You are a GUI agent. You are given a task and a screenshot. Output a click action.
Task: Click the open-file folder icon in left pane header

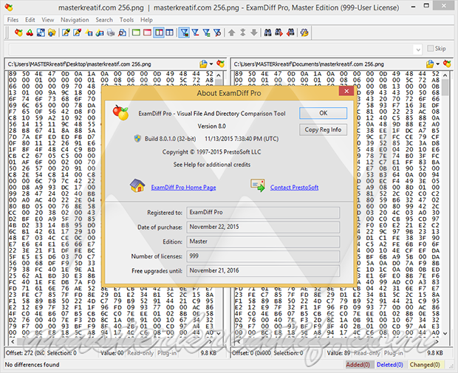point(203,64)
